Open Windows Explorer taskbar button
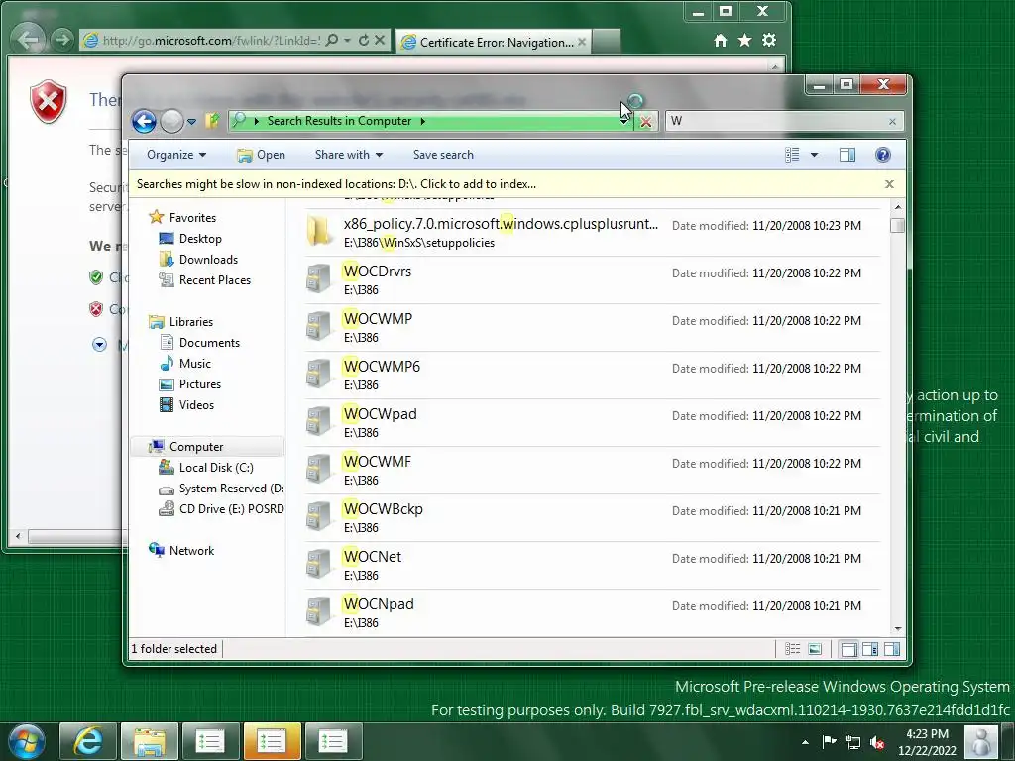1015x761 pixels. 150,741
